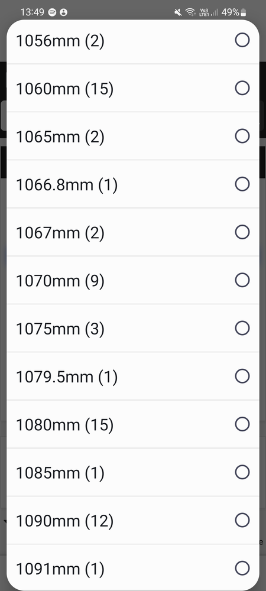The image size is (266, 591).
Task: Select 1080mm (15) radio circle
Action: pyautogui.click(x=242, y=424)
